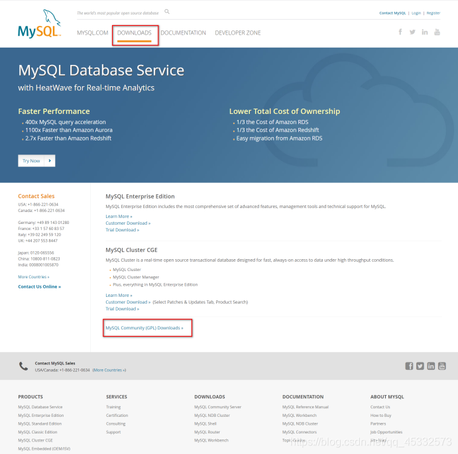The height and width of the screenshot is (454, 458).
Task: Click the footer YouTube icon
Action: [x=442, y=366]
